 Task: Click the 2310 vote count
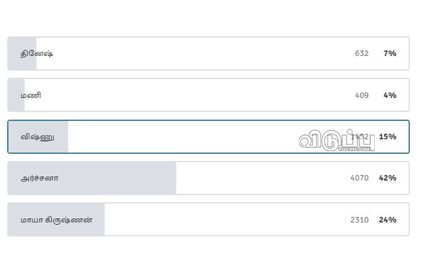coord(359,220)
